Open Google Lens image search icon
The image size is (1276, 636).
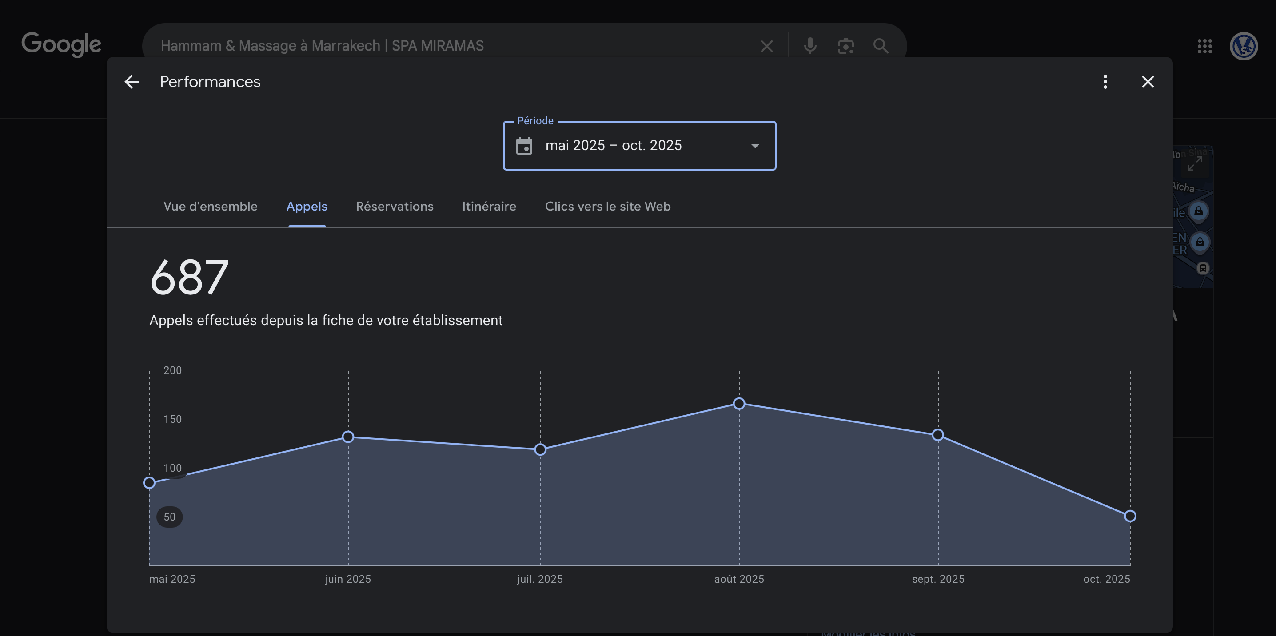pos(845,46)
